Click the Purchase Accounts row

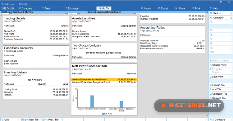coord(36,39)
